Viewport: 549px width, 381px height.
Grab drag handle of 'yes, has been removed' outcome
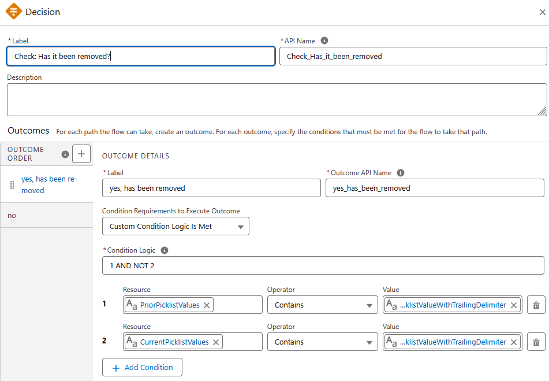[x=12, y=185]
